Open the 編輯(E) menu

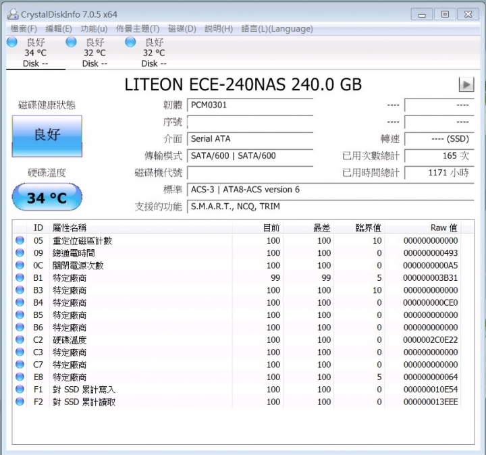coord(59,29)
